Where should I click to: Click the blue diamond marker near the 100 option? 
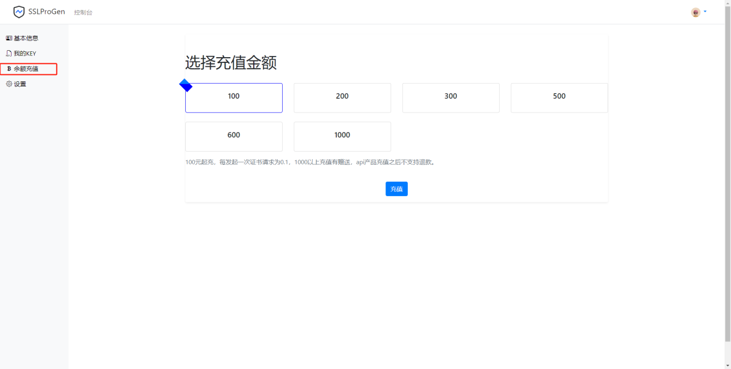click(x=186, y=85)
